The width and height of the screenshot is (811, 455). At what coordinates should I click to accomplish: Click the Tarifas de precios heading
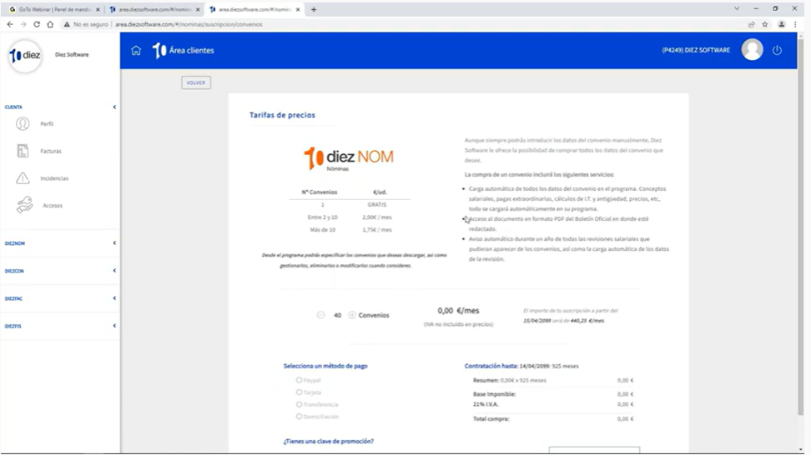click(282, 115)
